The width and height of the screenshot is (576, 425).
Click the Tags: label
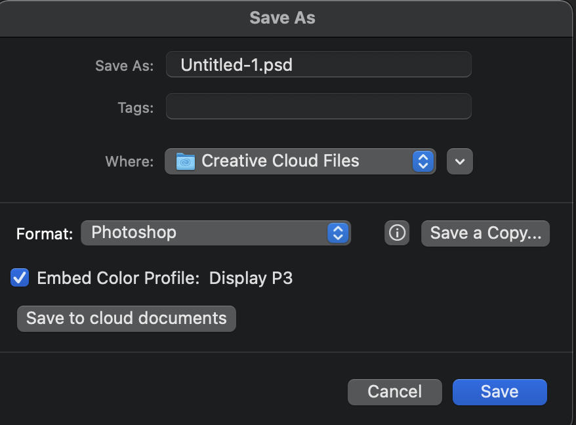tap(136, 108)
